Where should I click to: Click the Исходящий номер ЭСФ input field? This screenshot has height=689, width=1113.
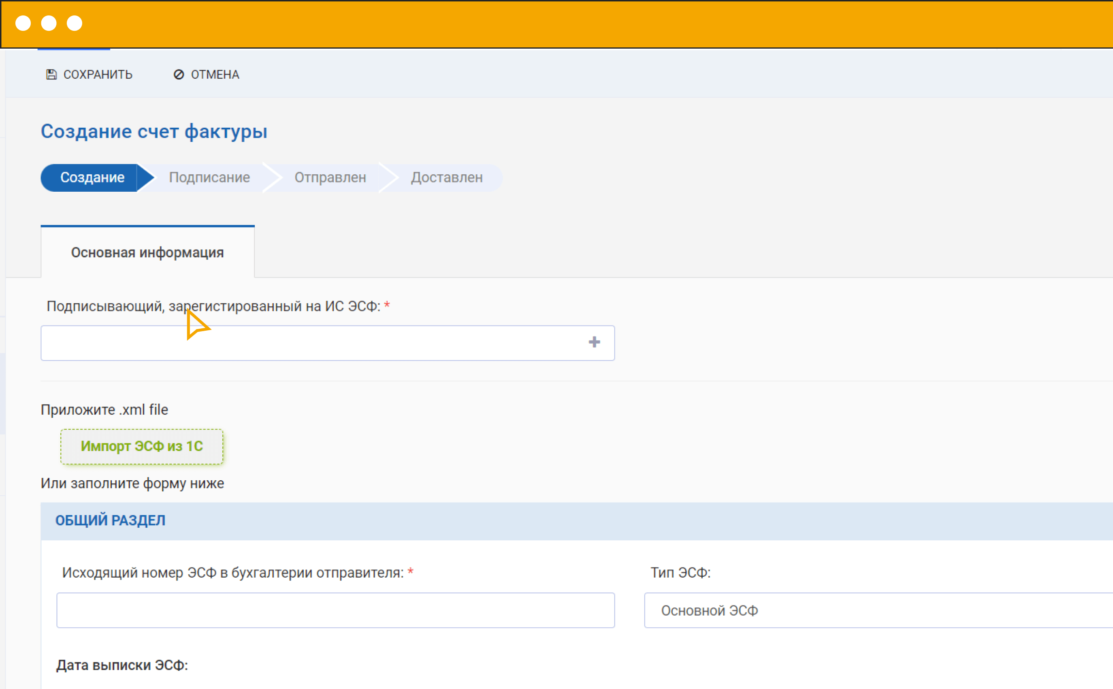click(x=335, y=610)
